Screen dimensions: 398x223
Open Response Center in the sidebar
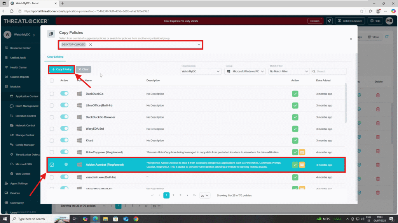click(x=20, y=48)
